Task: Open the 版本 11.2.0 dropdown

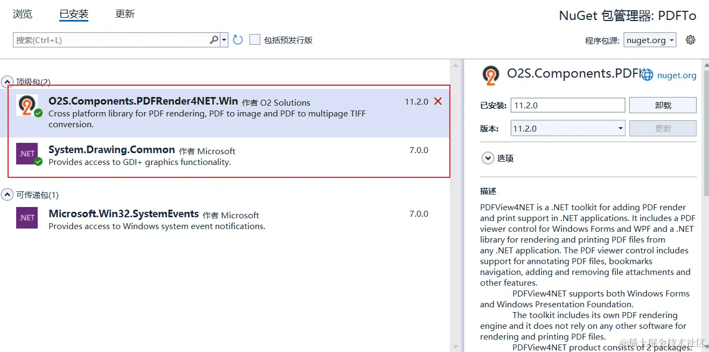Action: coord(568,128)
